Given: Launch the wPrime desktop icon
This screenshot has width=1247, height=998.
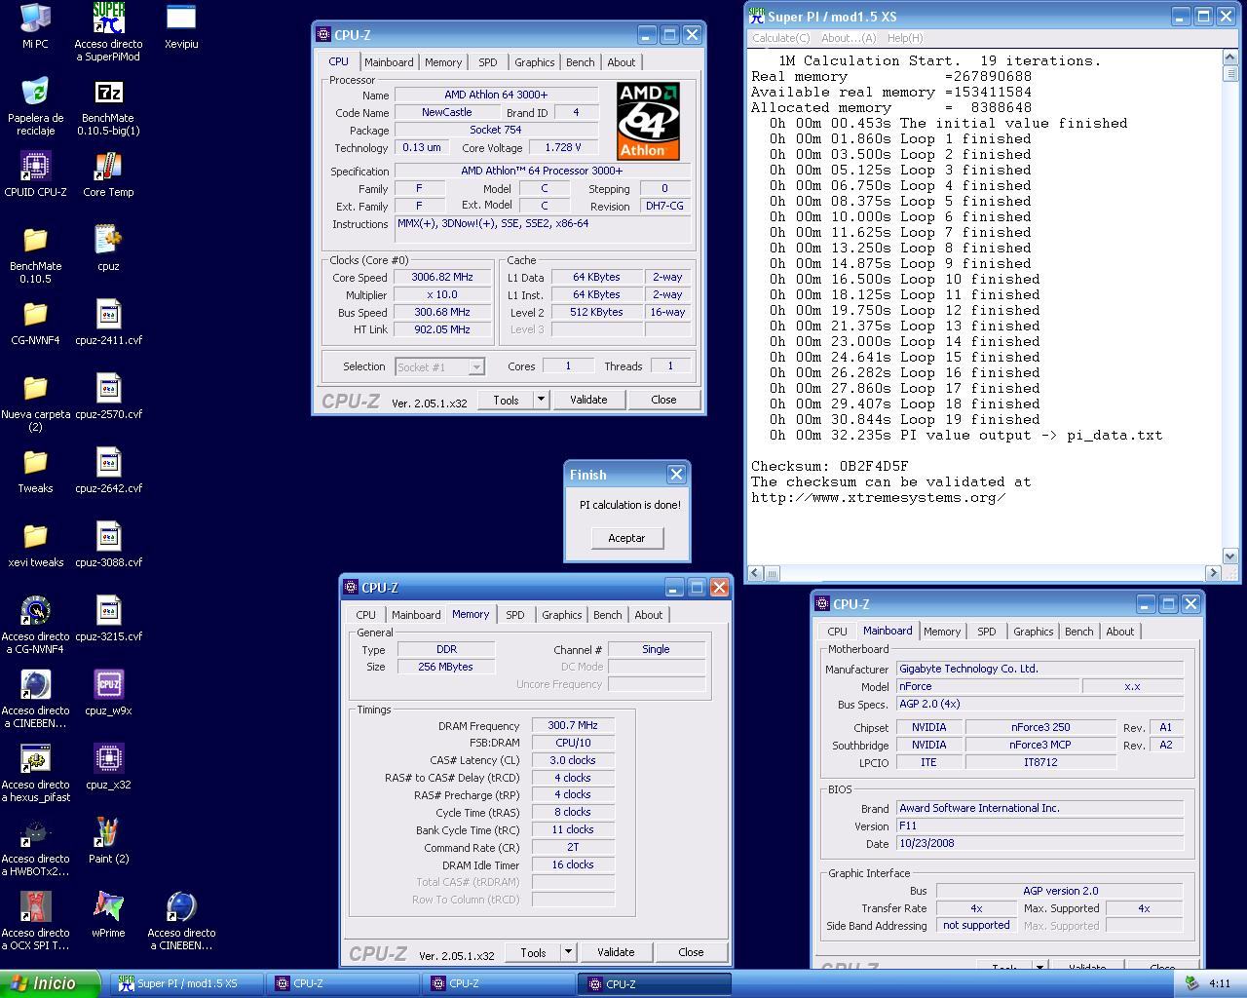Looking at the screenshot, I should pyautogui.click(x=108, y=906).
